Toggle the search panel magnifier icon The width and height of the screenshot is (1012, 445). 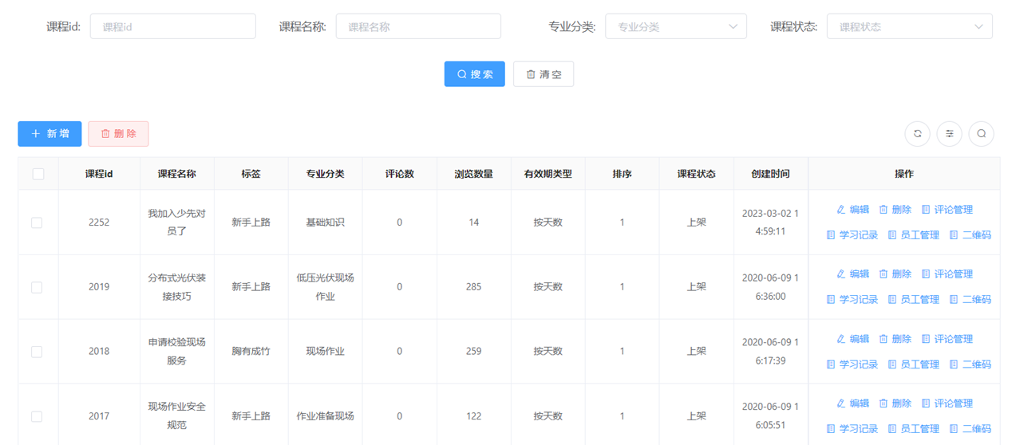(x=981, y=134)
